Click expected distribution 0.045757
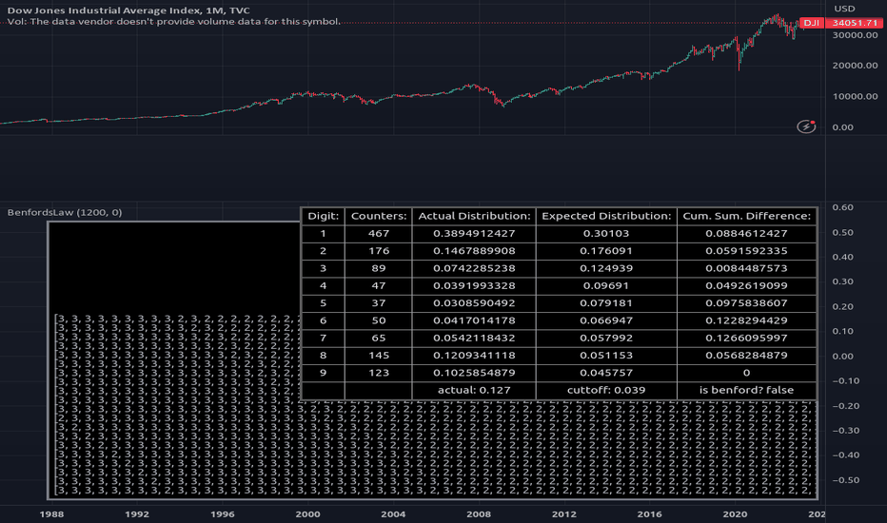The width and height of the screenshot is (887, 523). [606, 373]
